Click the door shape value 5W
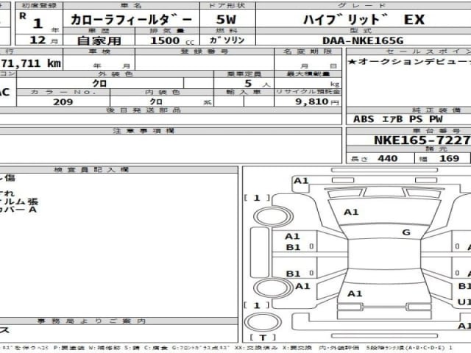The height and width of the screenshot is (353, 471). tap(226, 20)
